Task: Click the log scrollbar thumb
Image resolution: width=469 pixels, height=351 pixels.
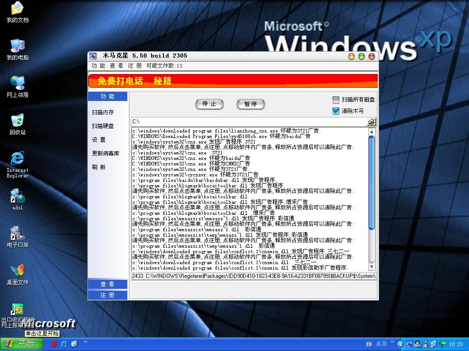Action: pyautogui.click(x=371, y=183)
